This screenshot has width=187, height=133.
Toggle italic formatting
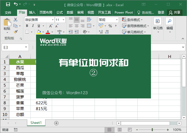33,26
